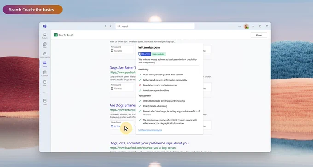Open the title bar ellipsis menu
Viewport: 313px width, 167px height.
point(239,26)
